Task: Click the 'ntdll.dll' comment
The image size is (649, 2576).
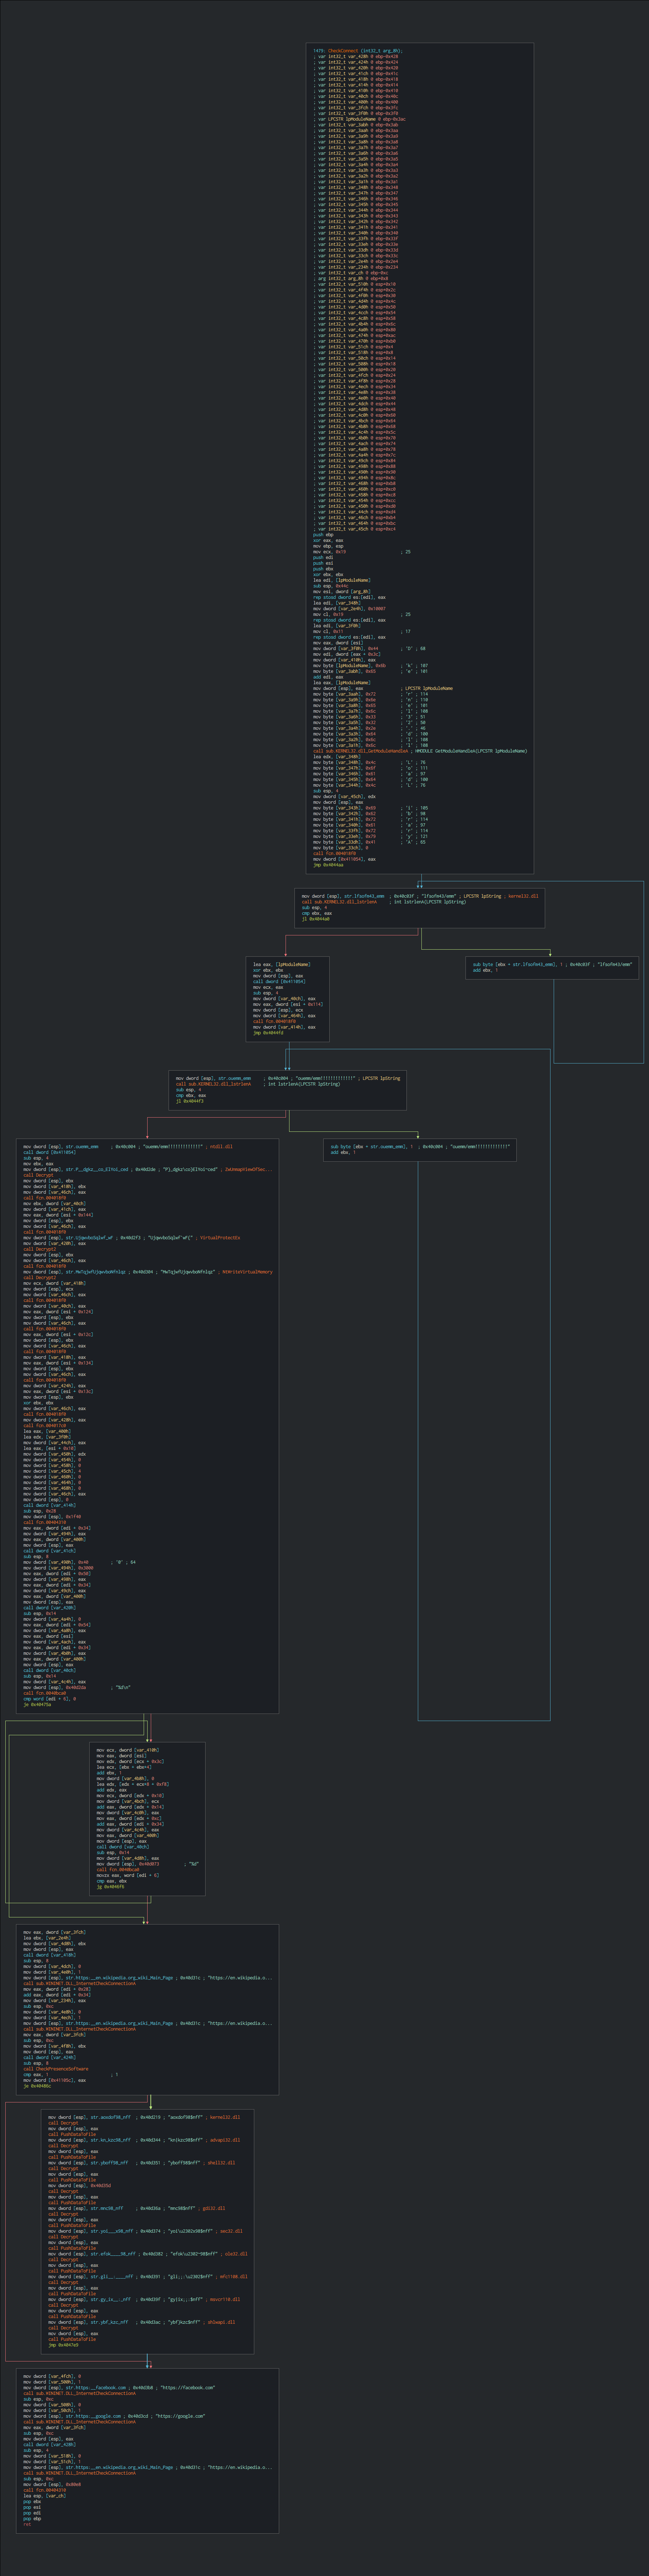Action: pos(222,1147)
